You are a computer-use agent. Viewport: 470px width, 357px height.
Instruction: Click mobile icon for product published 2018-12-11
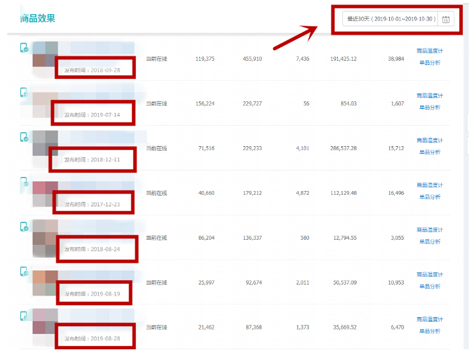click(x=24, y=137)
